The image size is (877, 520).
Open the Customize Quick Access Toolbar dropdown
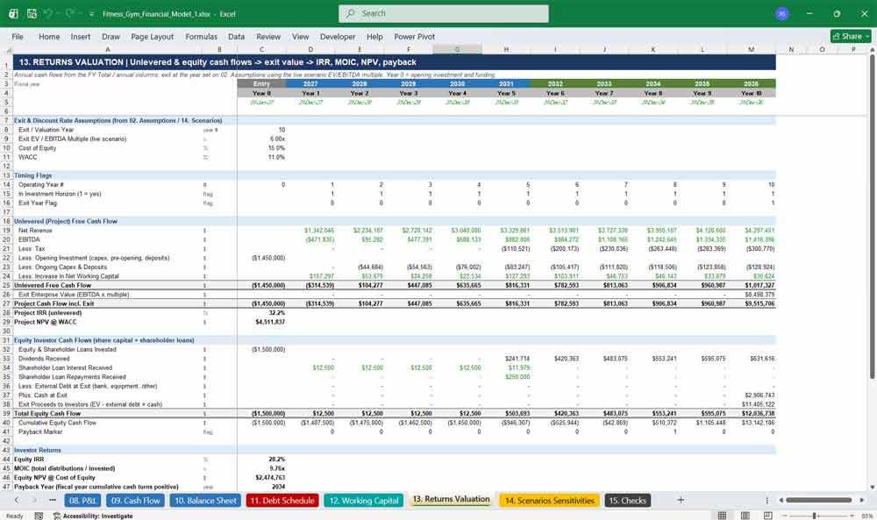pos(91,14)
